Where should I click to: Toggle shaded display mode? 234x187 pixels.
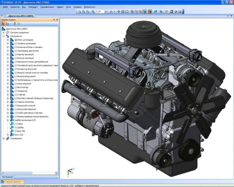point(144,12)
